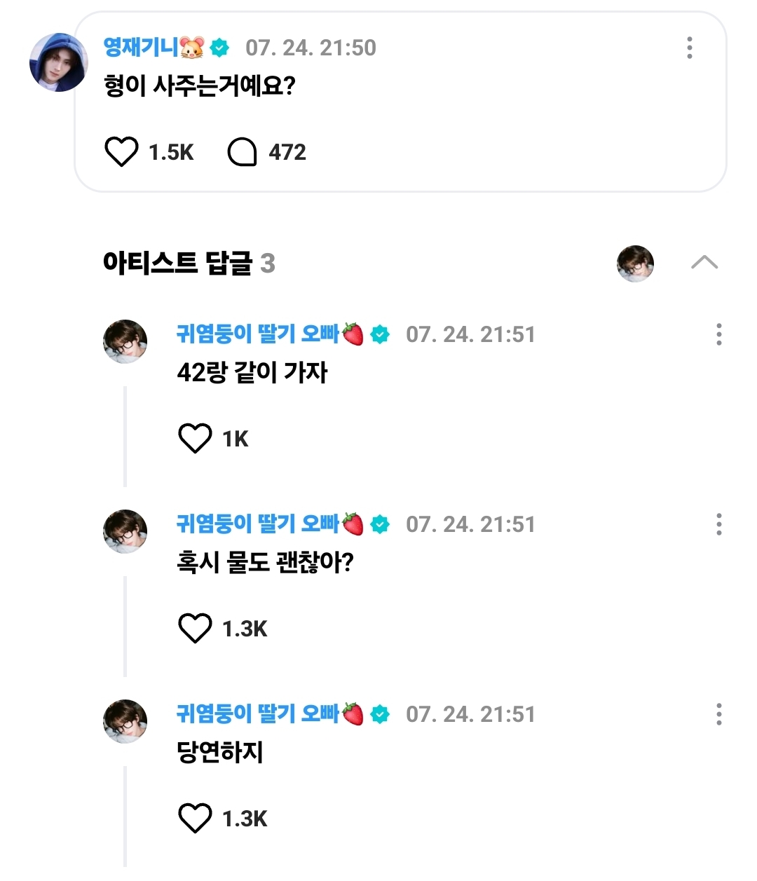Tap the artist avatar beside 아티스트 답글

pos(635,264)
